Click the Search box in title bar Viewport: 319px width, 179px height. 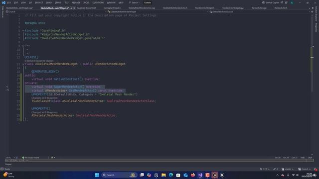(x=134, y=2)
